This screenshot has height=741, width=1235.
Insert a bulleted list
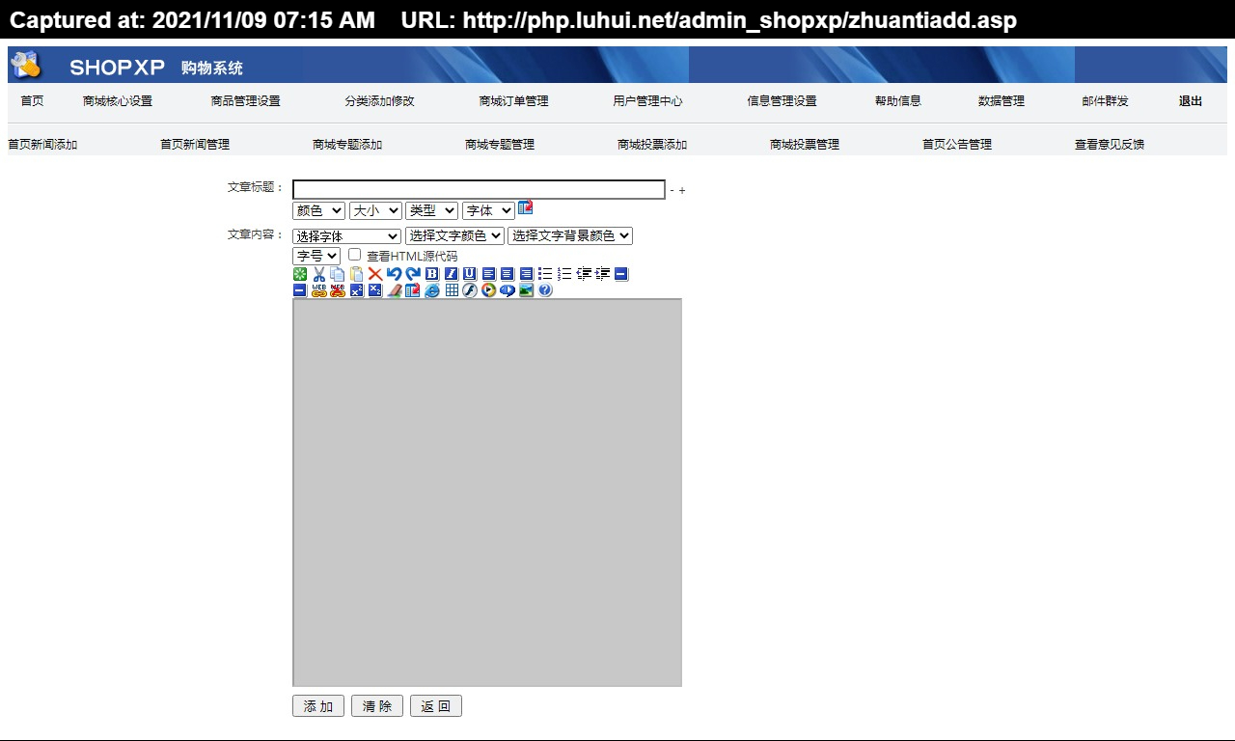[x=545, y=274]
